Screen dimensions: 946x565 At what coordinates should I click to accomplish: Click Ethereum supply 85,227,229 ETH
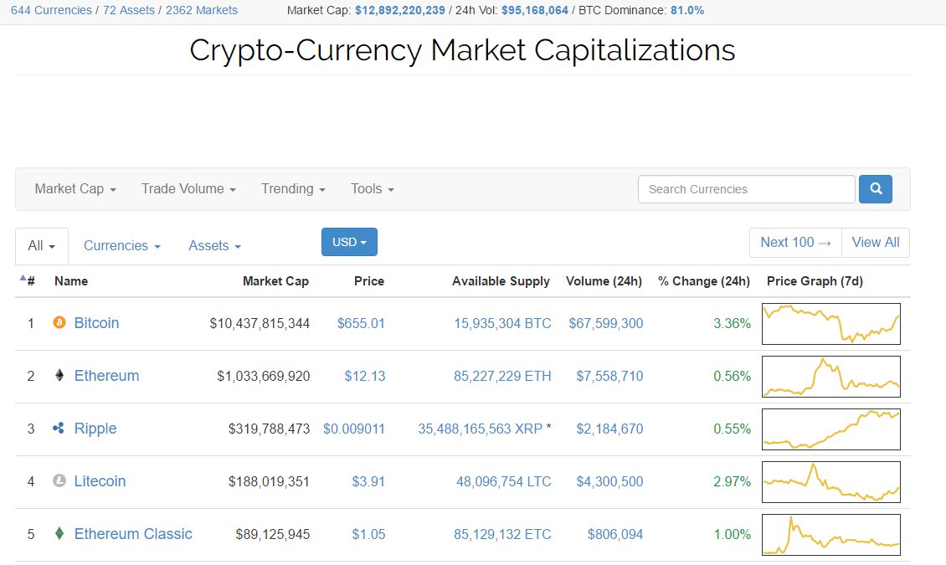[x=502, y=377]
